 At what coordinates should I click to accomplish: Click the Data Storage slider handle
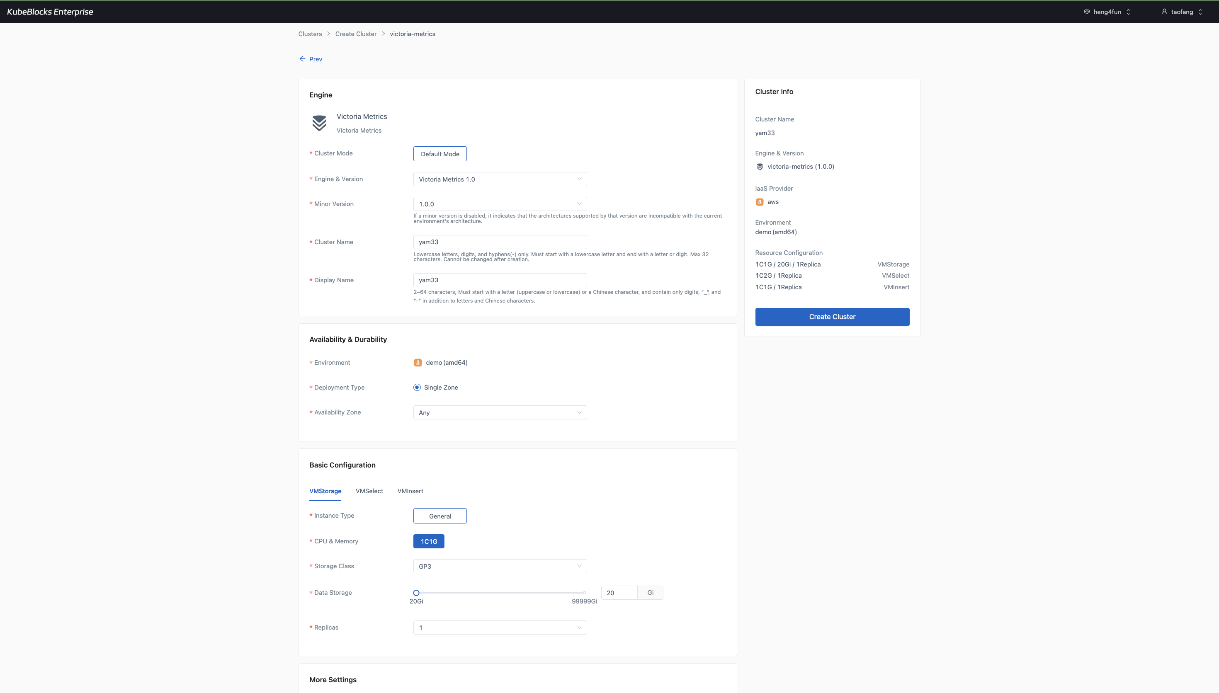pos(416,593)
